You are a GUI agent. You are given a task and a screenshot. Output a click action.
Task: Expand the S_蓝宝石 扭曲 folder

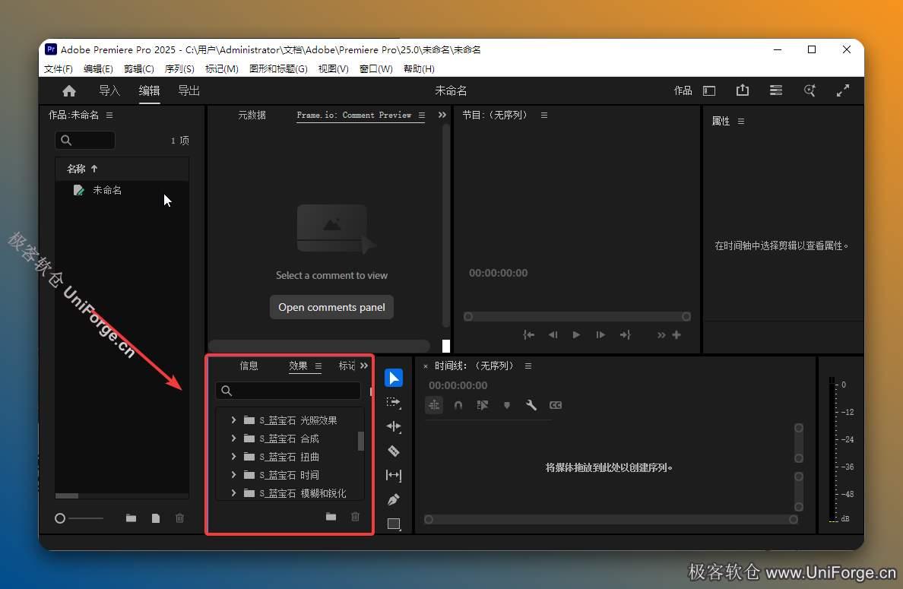click(233, 457)
